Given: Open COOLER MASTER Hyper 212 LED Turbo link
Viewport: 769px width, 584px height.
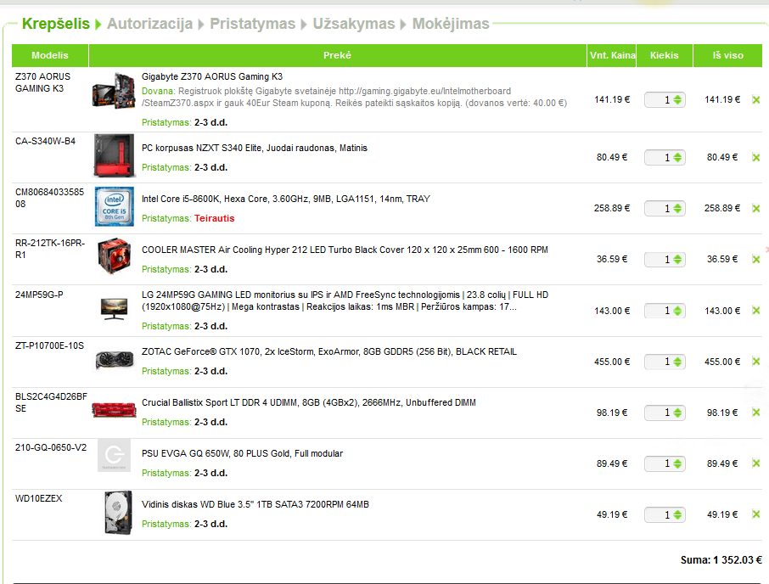Looking at the screenshot, I should point(345,250).
